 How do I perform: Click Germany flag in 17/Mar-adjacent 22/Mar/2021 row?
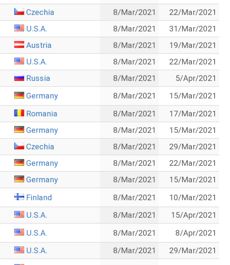19,163
